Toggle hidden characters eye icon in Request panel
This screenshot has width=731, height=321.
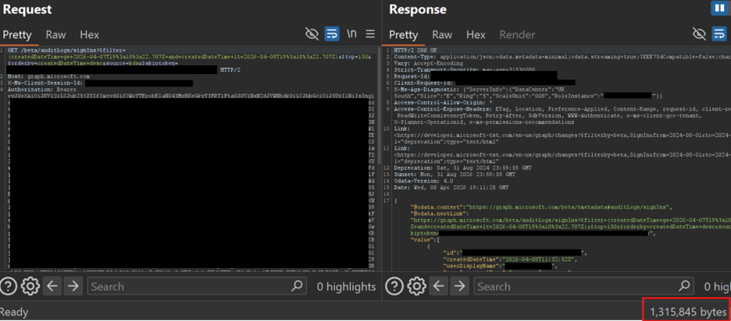[312, 34]
